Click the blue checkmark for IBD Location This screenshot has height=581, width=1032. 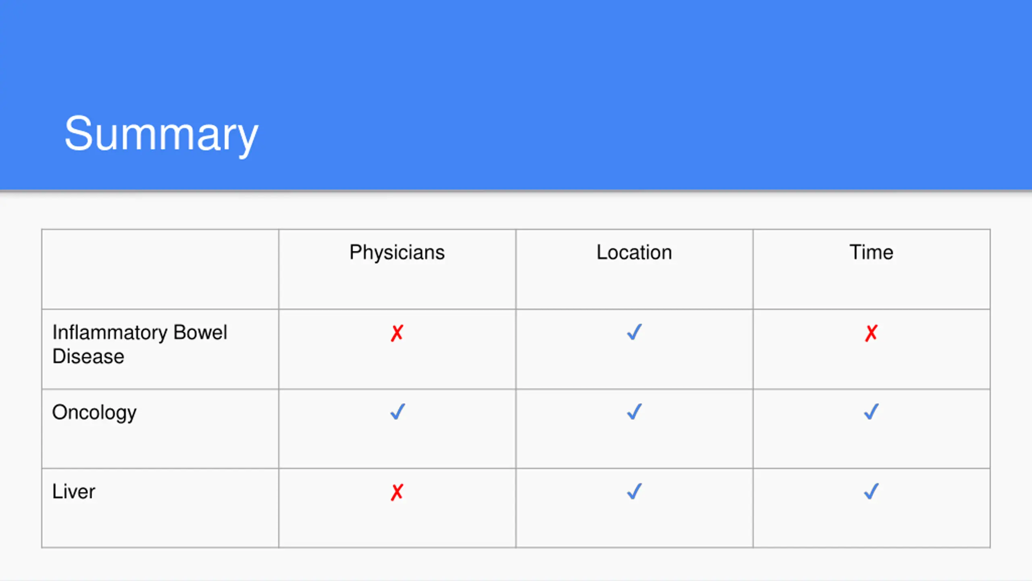click(634, 332)
